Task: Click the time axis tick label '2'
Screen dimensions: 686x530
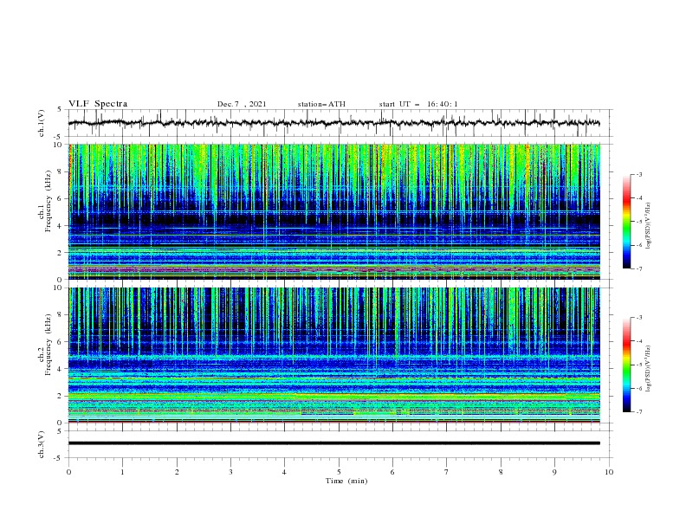Action: pos(177,472)
